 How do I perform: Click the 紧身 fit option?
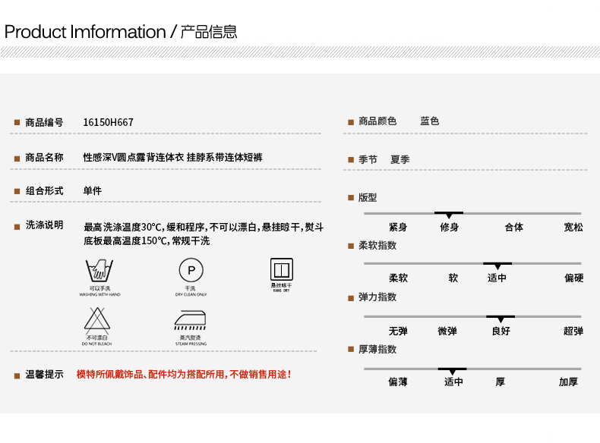398,227
